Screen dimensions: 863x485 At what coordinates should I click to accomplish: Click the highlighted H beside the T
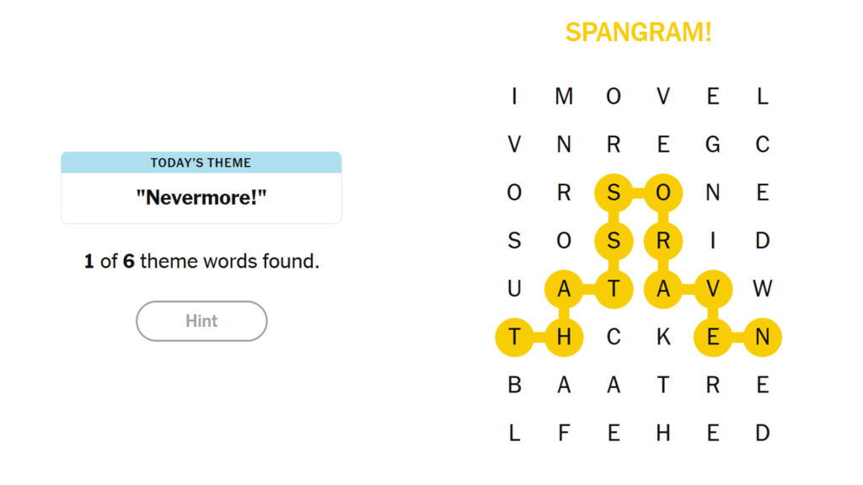[x=564, y=337]
